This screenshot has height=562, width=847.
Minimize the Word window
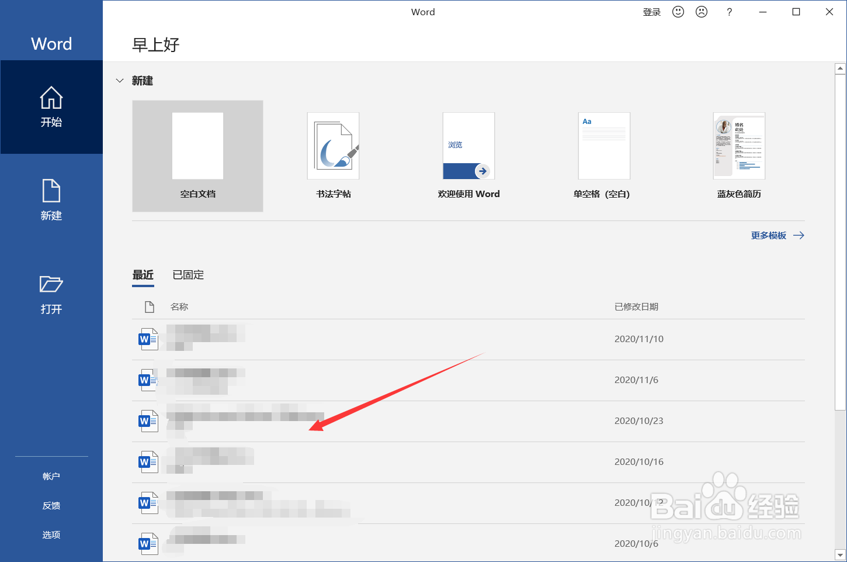pyautogui.click(x=763, y=12)
